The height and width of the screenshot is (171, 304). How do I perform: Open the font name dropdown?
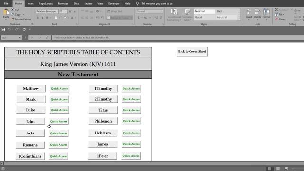point(57,11)
